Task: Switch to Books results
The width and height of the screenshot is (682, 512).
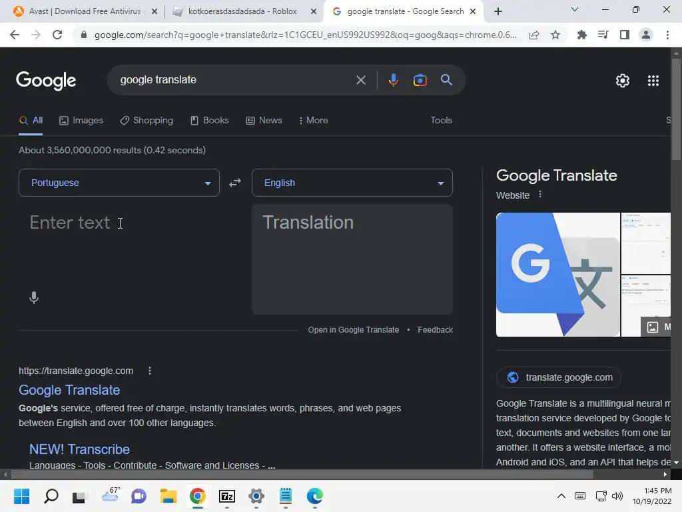Action: coord(210,121)
